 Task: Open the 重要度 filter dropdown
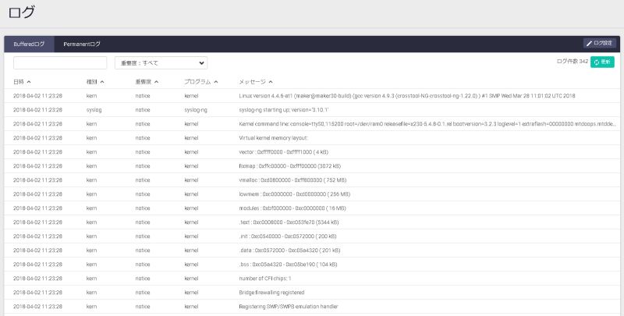tap(161, 62)
